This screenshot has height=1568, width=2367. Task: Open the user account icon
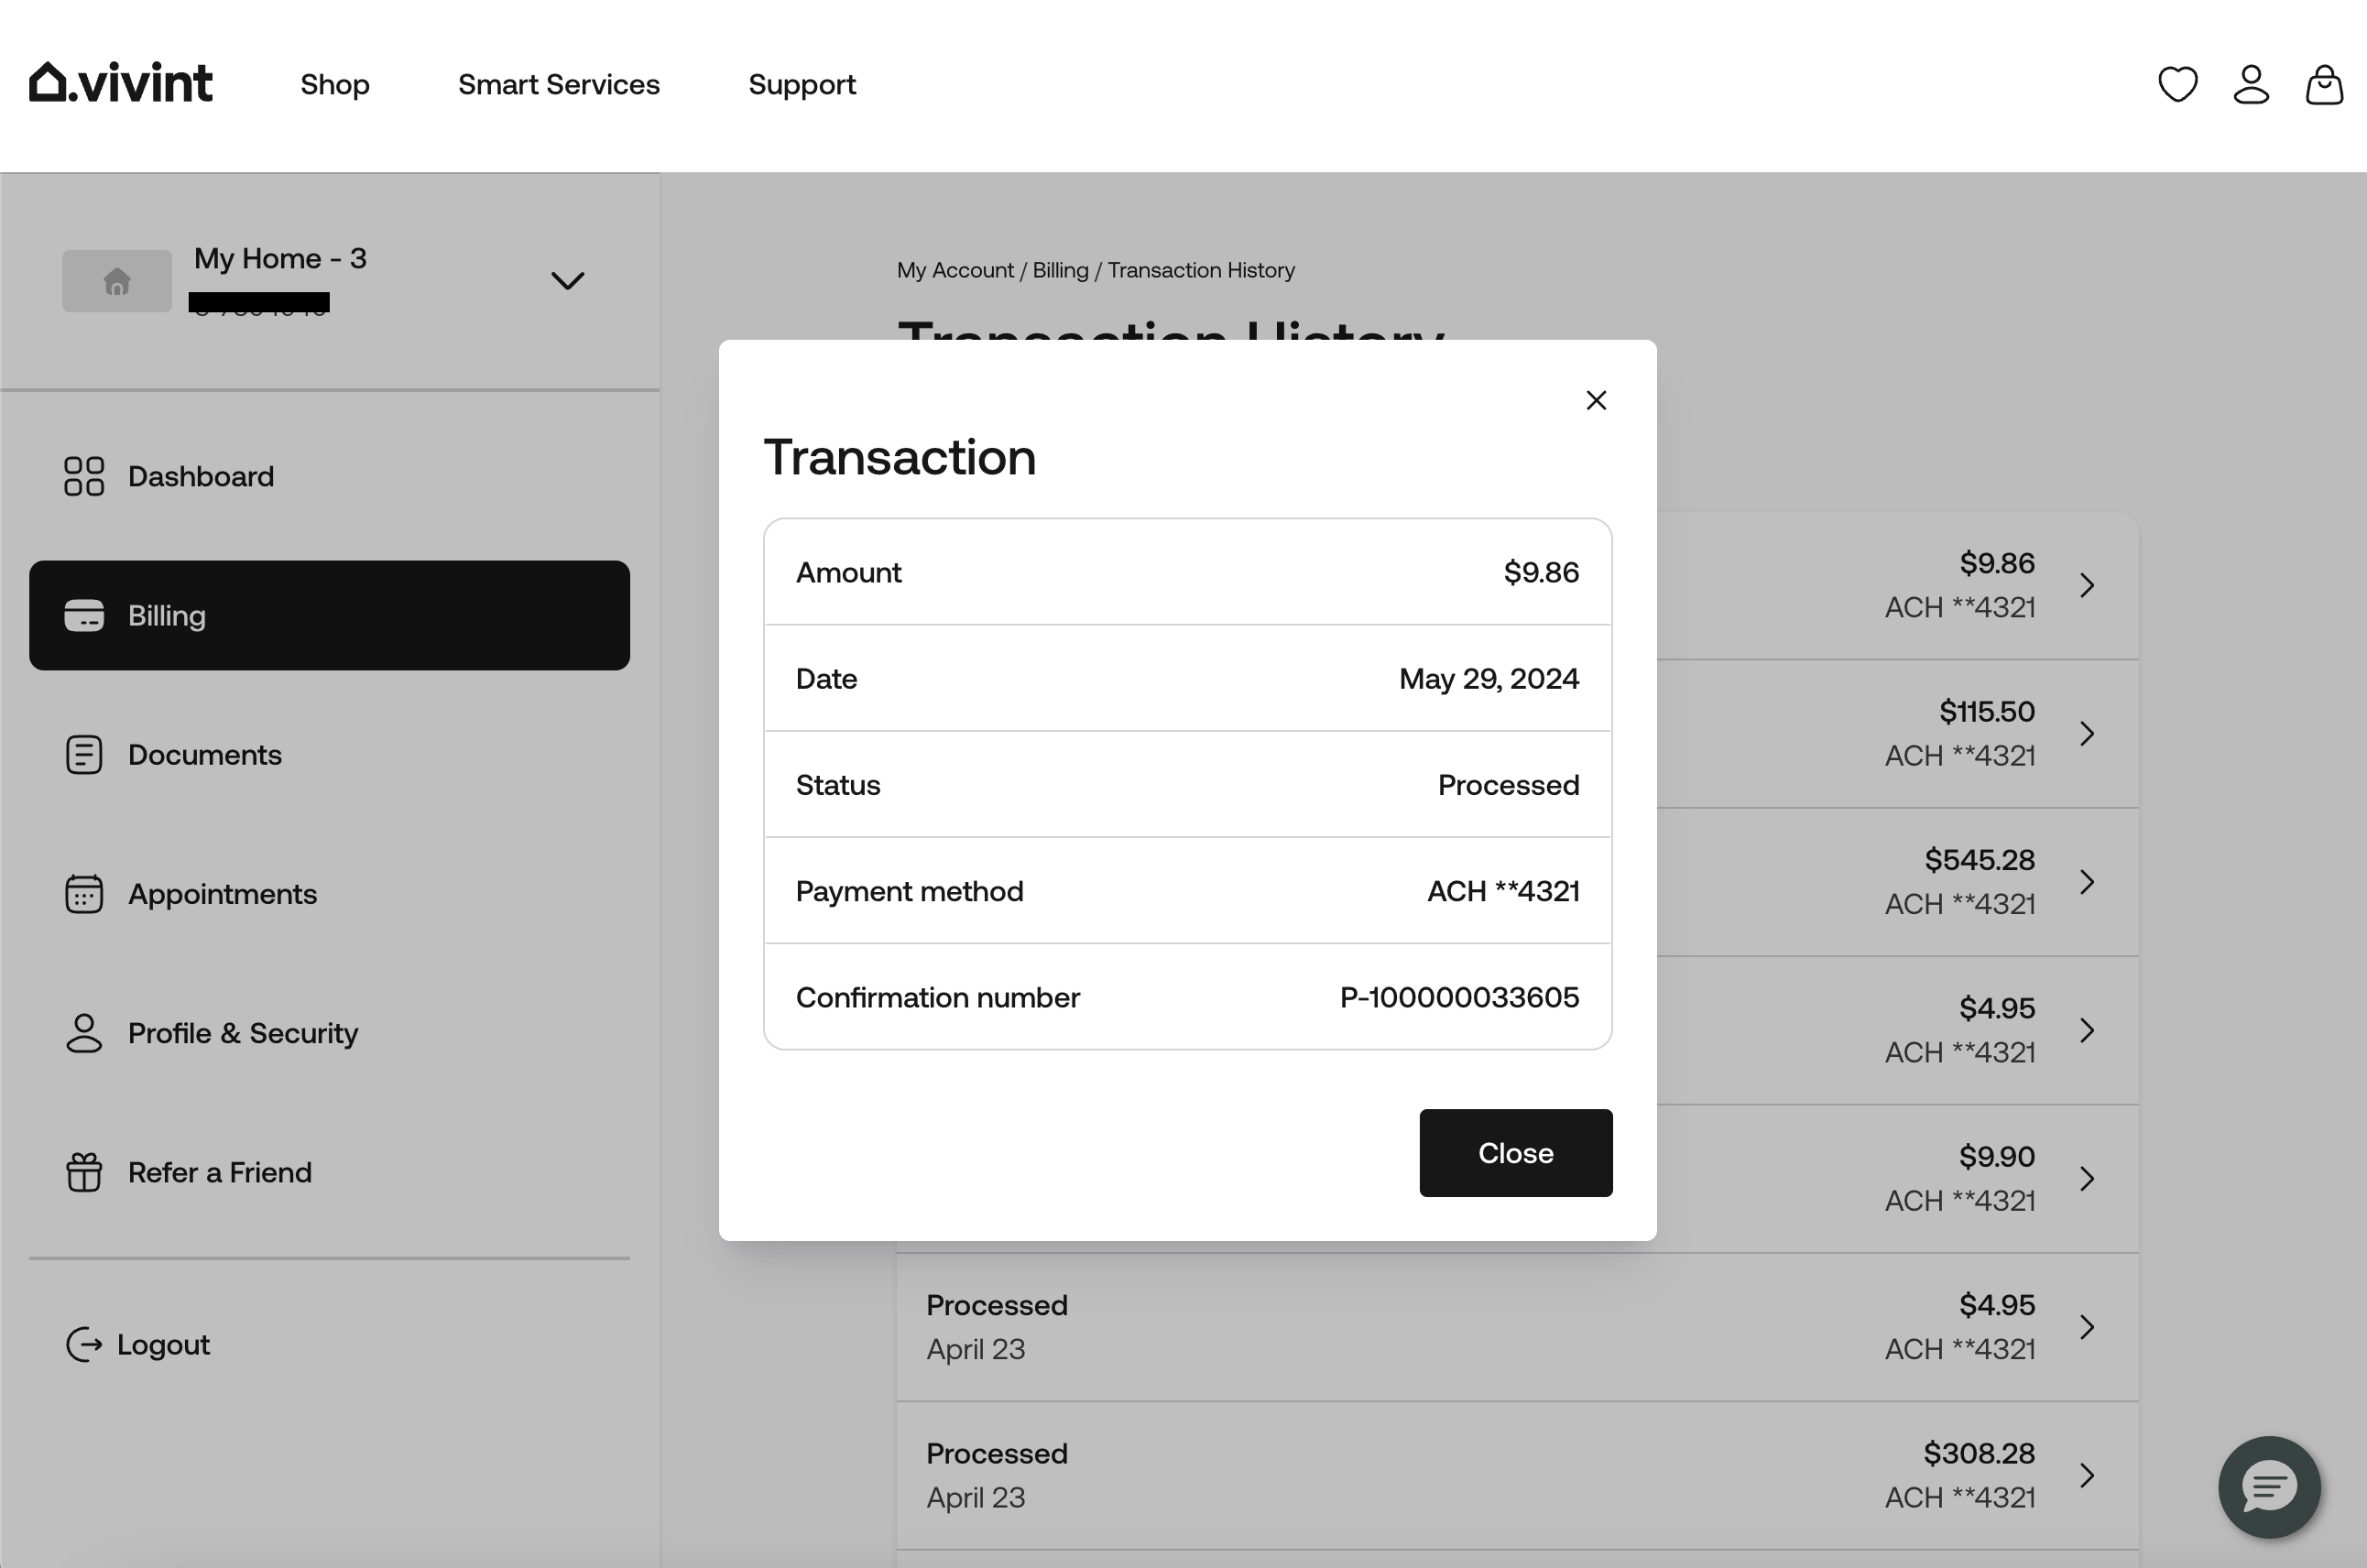click(x=2251, y=84)
